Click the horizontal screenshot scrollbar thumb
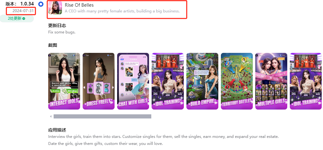 click(102, 117)
